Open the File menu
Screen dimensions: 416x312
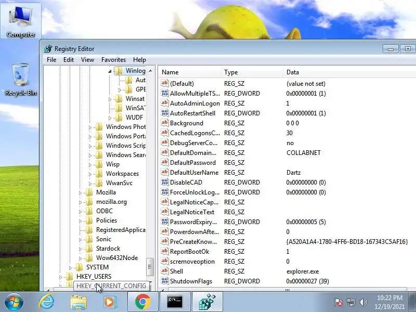[51, 60]
